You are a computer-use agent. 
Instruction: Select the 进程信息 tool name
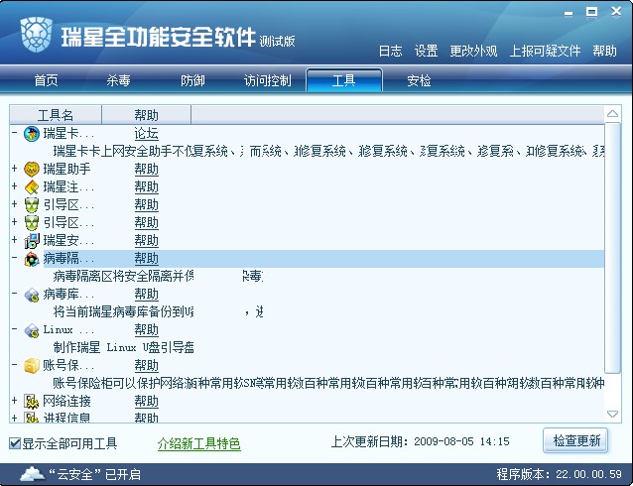[67, 418]
